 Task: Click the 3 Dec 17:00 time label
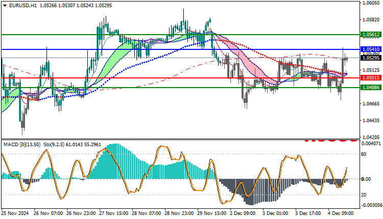pyautogui.click(x=308, y=213)
